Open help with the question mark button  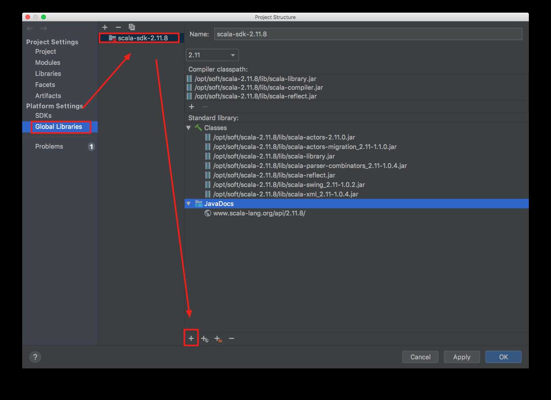tap(35, 357)
